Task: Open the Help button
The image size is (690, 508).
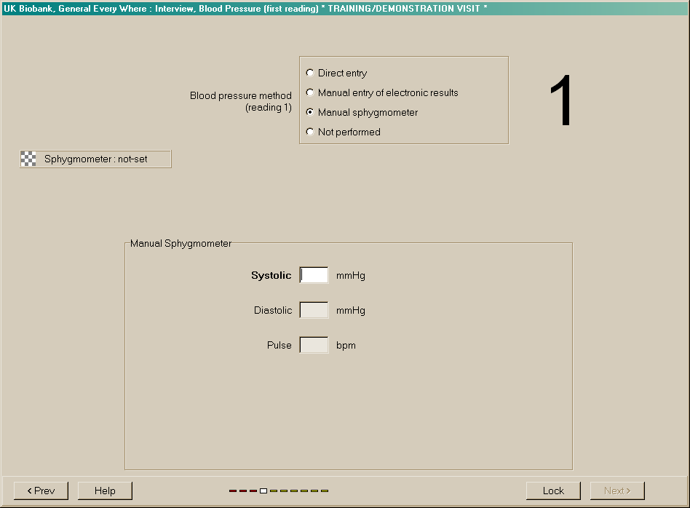Action: point(105,491)
